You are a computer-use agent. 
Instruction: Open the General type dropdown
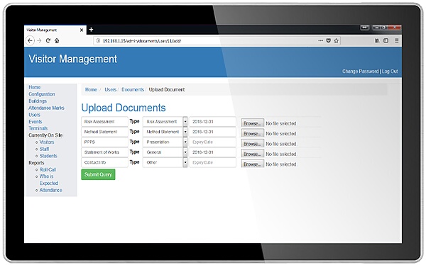pyautogui.click(x=165, y=152)
